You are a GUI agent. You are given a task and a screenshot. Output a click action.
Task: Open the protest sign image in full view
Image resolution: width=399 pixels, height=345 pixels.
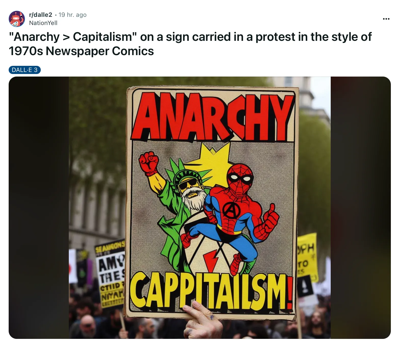click(200, 208)
